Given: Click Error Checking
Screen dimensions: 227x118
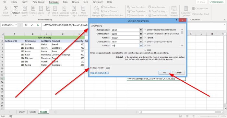Looking at the screenshot, I should pos(157,11).
